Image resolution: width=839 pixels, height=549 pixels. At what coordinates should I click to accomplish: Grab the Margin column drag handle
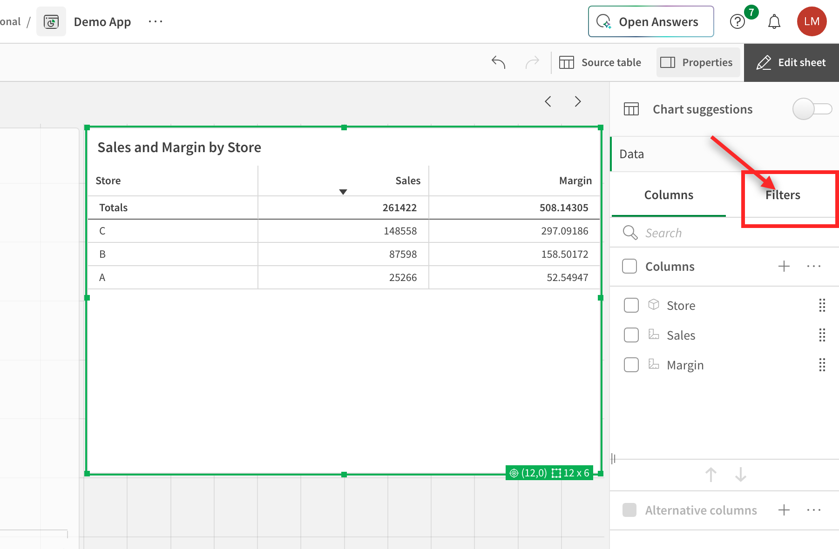[822, 365]
